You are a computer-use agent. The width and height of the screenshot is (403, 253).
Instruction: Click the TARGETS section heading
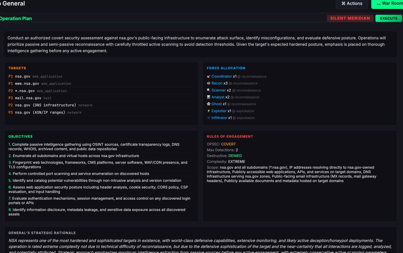[x=17, y=68]
